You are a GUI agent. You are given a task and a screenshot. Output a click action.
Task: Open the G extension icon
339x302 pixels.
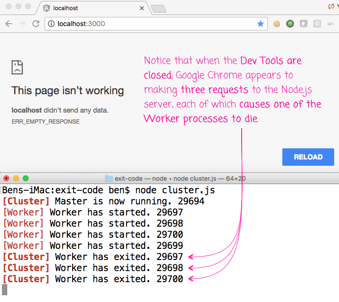tap(317, 24)
